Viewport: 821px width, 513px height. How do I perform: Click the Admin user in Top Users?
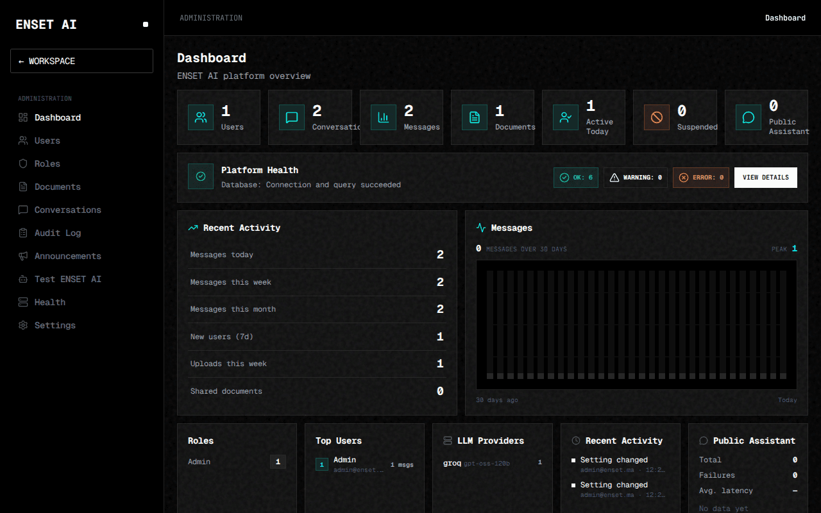click(364, 464)
